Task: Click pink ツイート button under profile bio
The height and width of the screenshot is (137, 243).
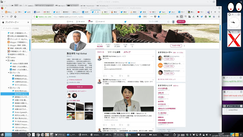Action: click(x=80, y=87)
